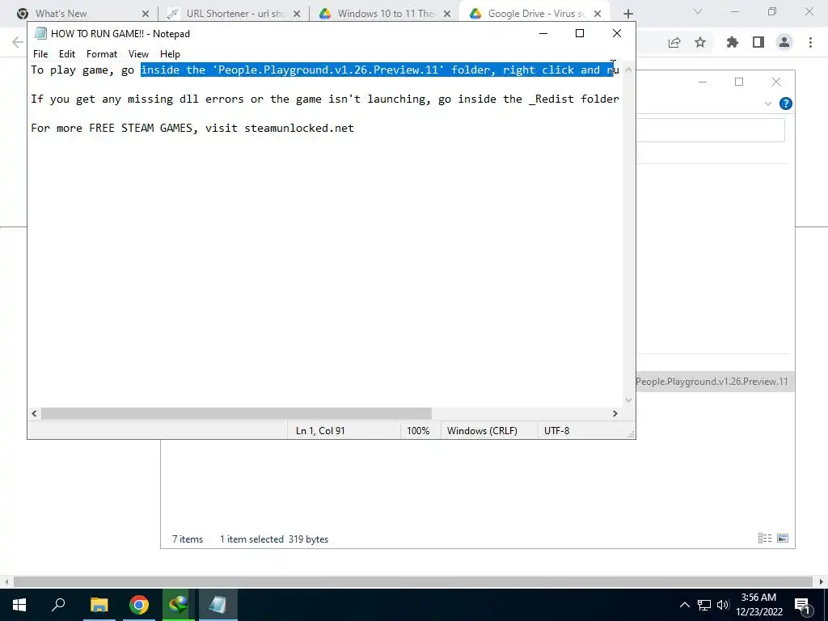
Task: Close the Notepad window
Action: pyautogui.click(x=616, y=33)
